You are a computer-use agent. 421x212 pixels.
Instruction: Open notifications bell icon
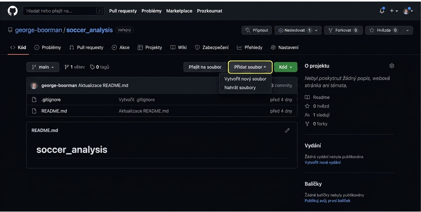click(382, 11)
